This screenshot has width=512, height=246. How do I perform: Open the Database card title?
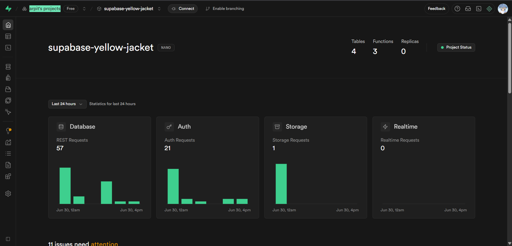[x=82, y=127]
